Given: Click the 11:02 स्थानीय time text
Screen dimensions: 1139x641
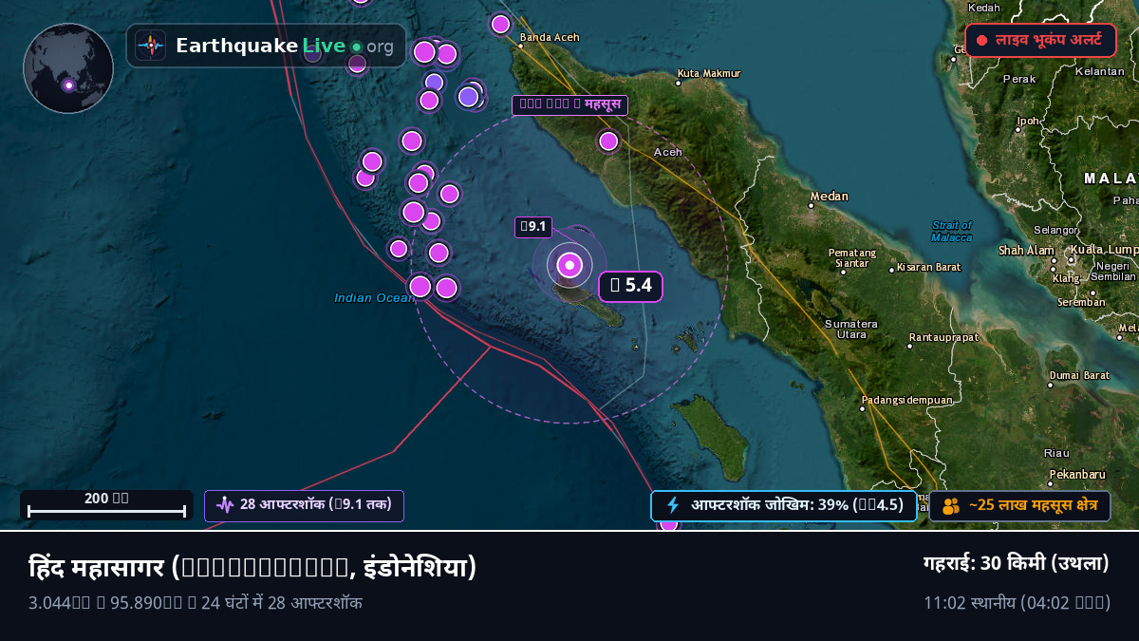Looking at the screenshot, I should pos(1017,603).
